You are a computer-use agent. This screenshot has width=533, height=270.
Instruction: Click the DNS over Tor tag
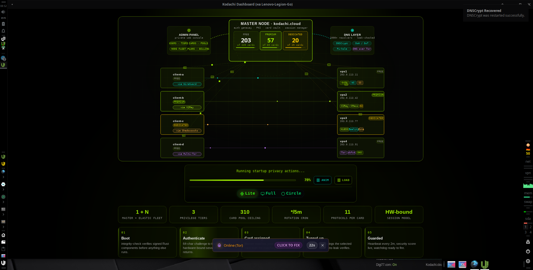(362, 49)
